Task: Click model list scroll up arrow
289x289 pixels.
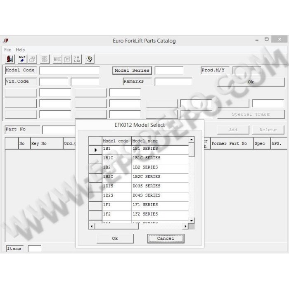Action: (192, 140)
